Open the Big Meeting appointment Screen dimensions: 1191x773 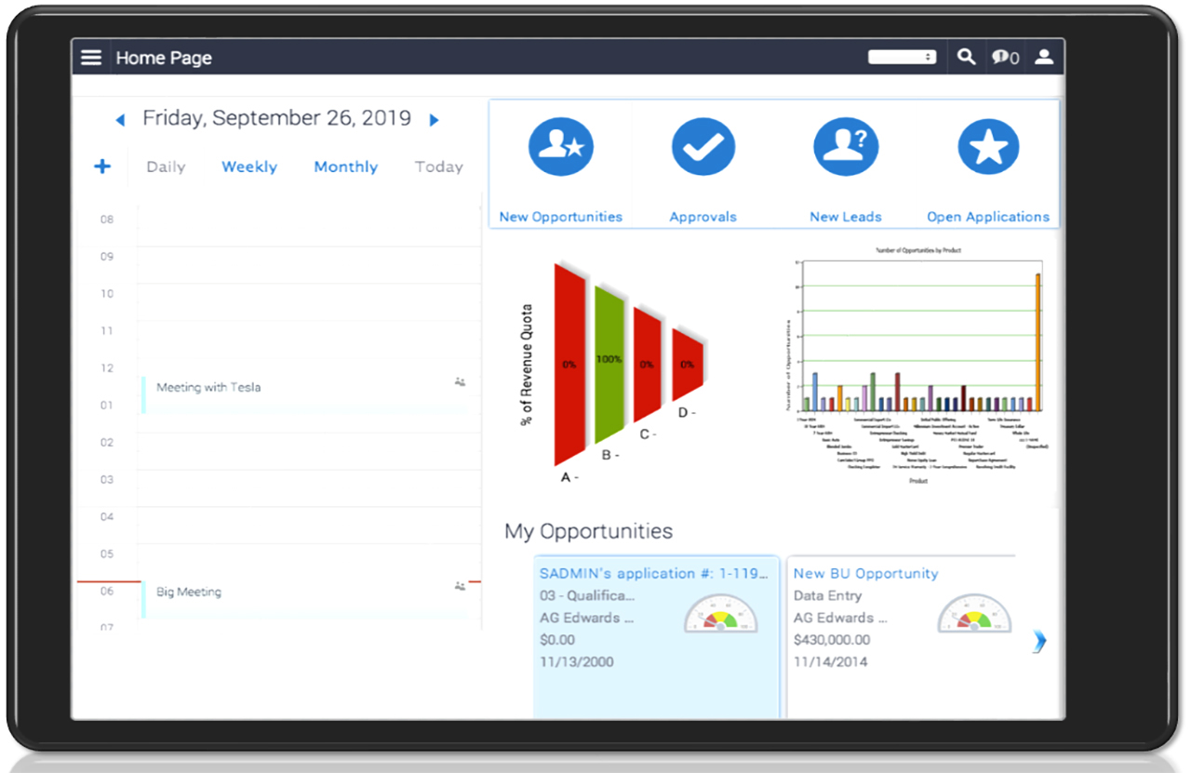point(304,599)
